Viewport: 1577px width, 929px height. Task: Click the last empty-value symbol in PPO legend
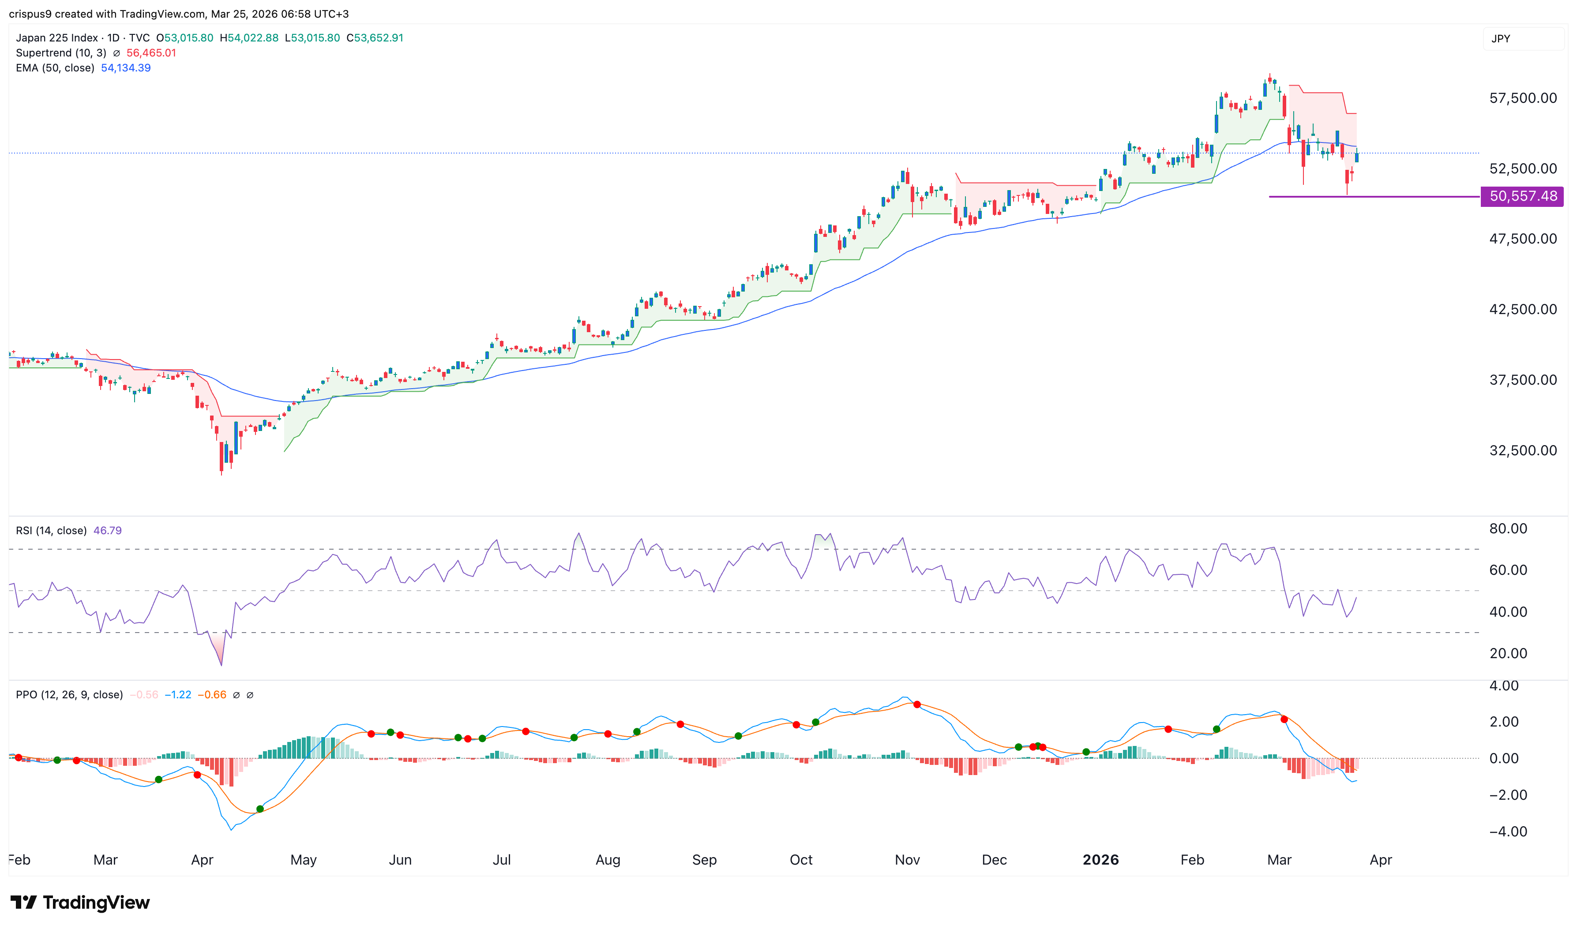tap(250, 695)
